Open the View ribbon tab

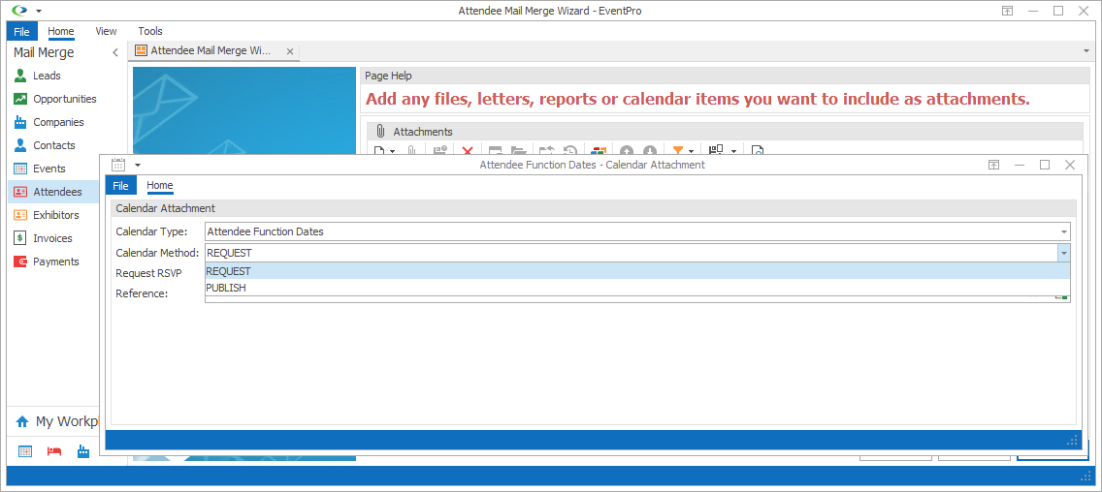pyautogui.click(x=106, y=31)
